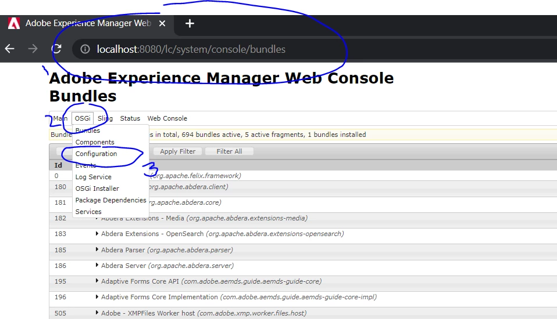Expand the Adobe - XMPFiles Worker host bundle

(x=97, y=313)
